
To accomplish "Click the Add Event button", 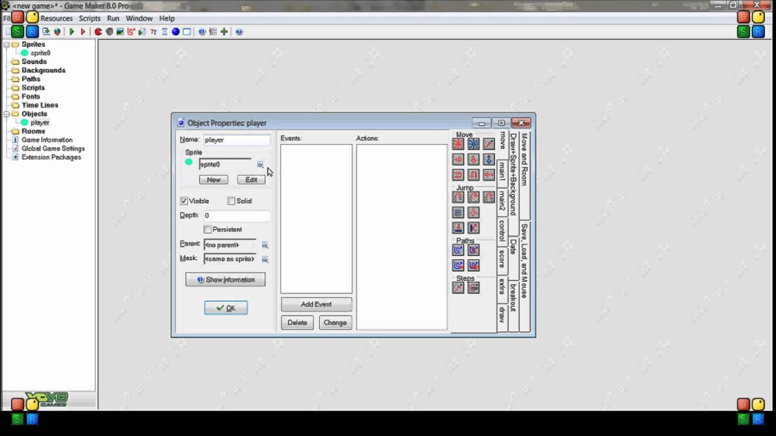I will 316,305.
